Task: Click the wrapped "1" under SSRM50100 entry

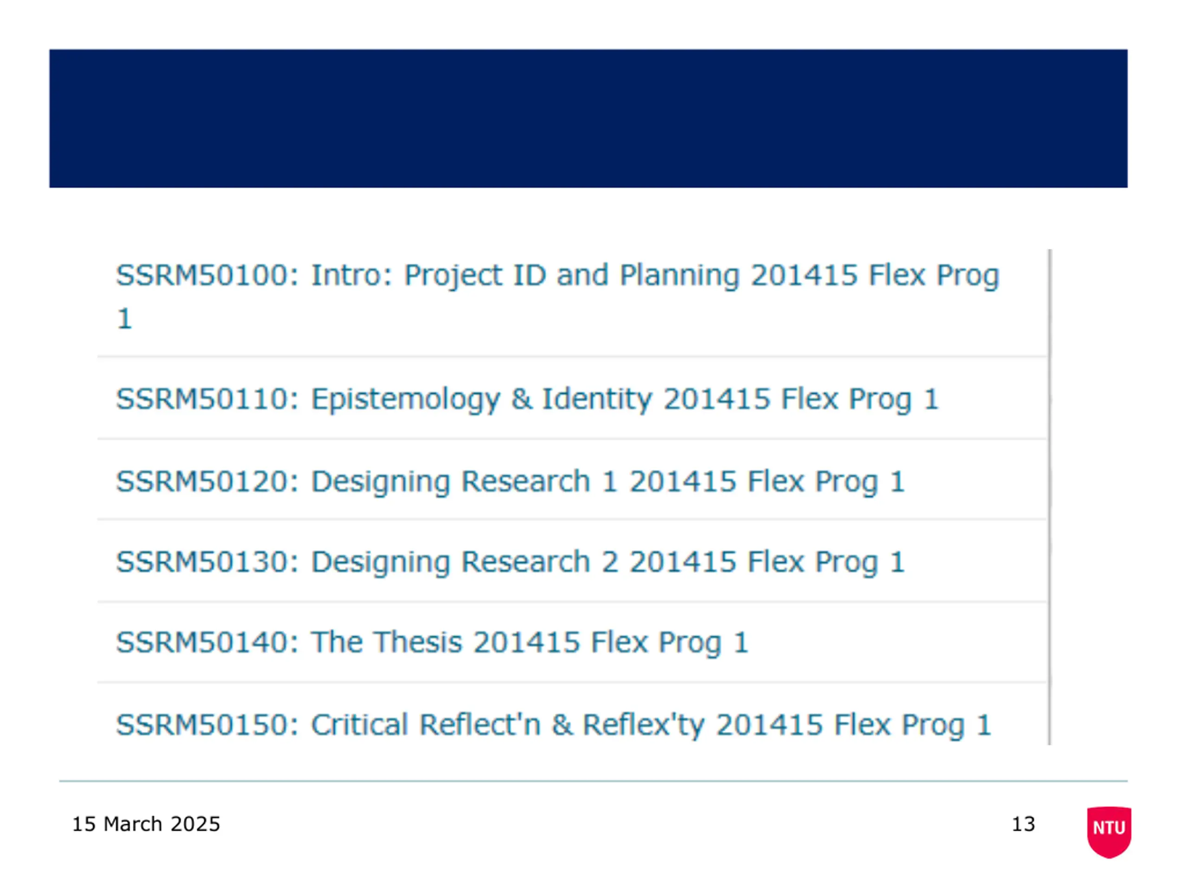Action: 124,318
